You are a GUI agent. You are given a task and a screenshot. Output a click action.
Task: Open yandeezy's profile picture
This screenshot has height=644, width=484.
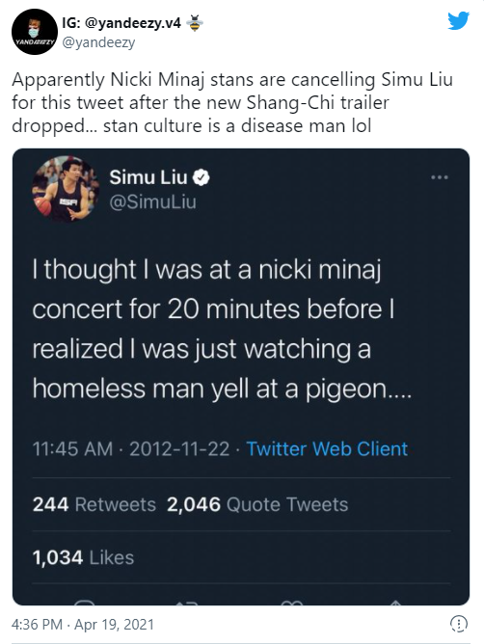point(35,32)
